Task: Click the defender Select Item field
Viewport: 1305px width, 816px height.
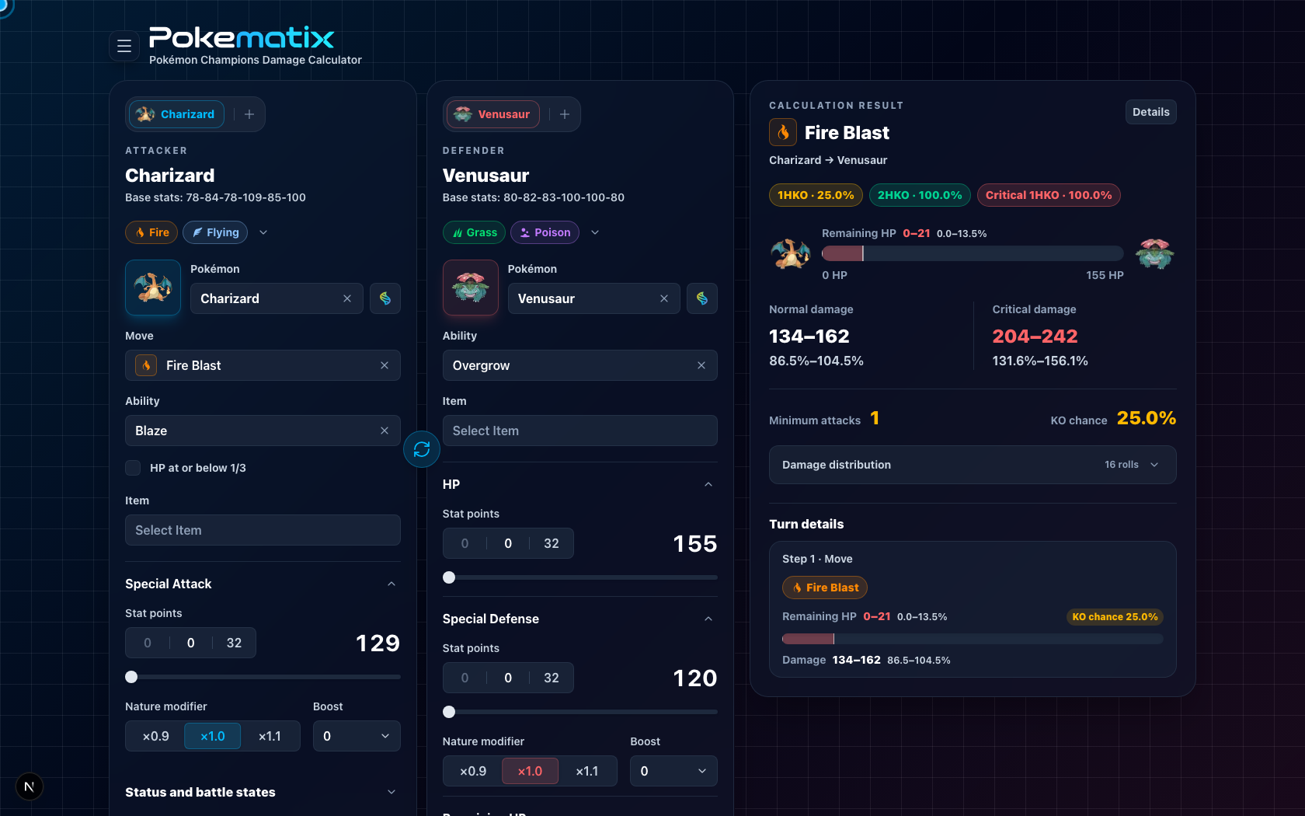Action: [x=580, y=431]
